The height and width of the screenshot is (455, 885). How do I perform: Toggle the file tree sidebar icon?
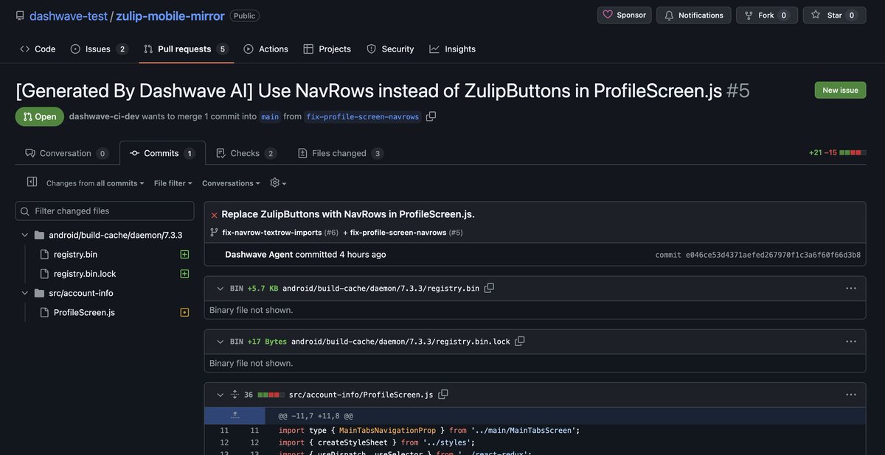32,182
